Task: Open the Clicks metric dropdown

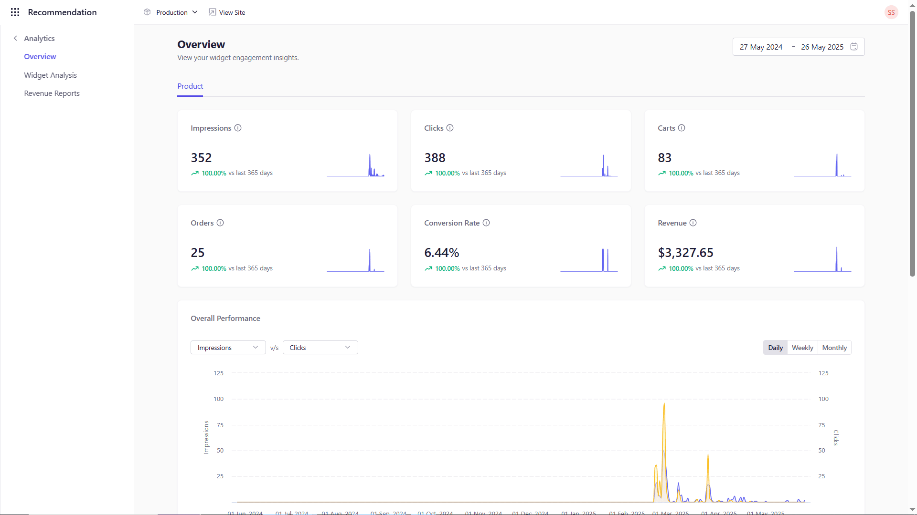Action: coord(320,348)
